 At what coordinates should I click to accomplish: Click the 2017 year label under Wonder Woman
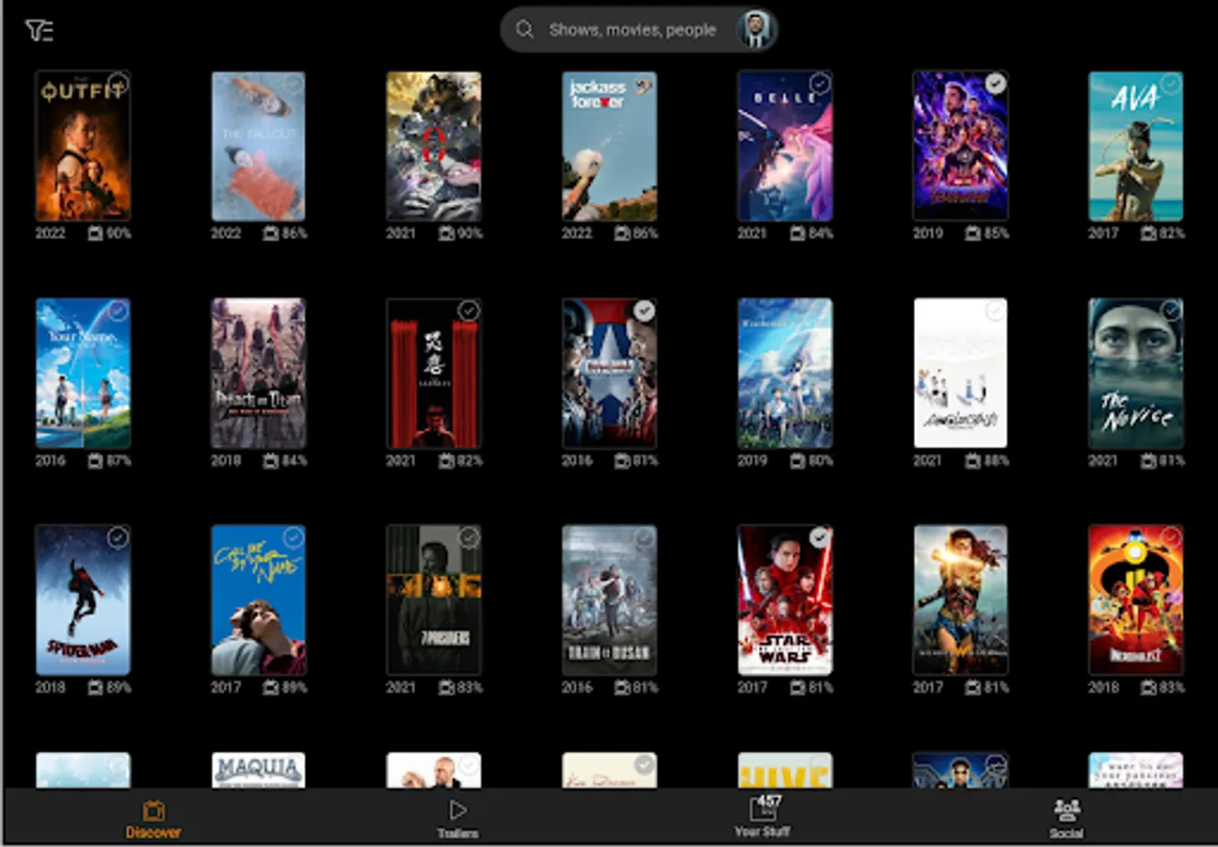(928, 688)
